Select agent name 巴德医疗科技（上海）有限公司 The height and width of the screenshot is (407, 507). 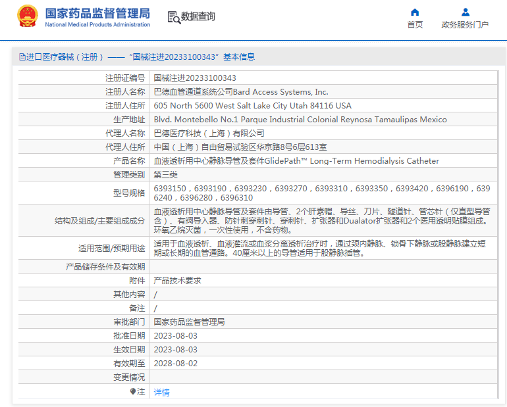click(209, 133)
